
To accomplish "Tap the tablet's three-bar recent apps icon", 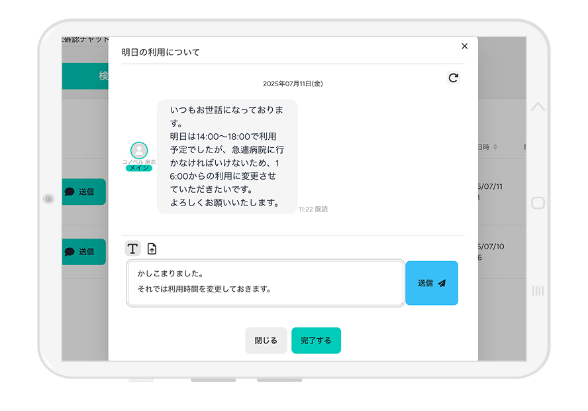I will pos(538,290).
